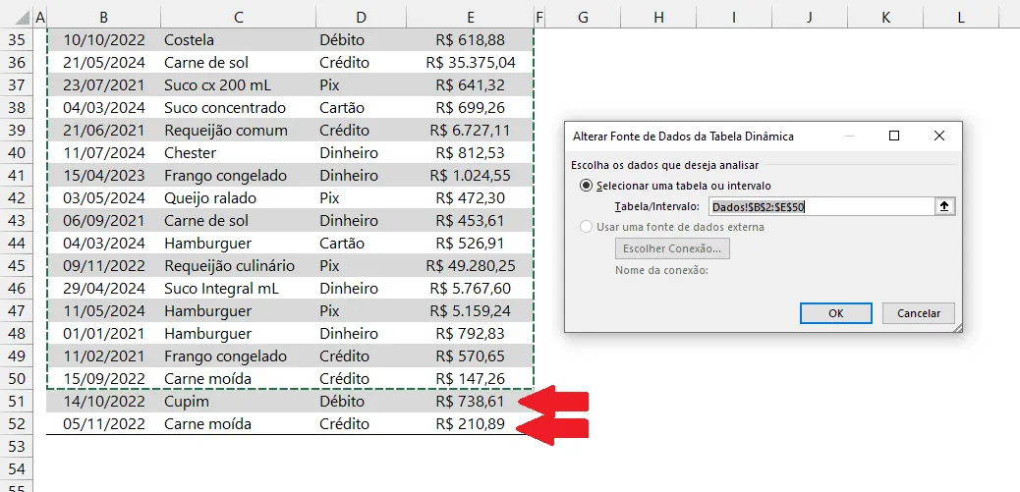The image size is (1020, 492).
Task: Close the Alterar Fonte de Dados dialog
Action: [938, 136]
